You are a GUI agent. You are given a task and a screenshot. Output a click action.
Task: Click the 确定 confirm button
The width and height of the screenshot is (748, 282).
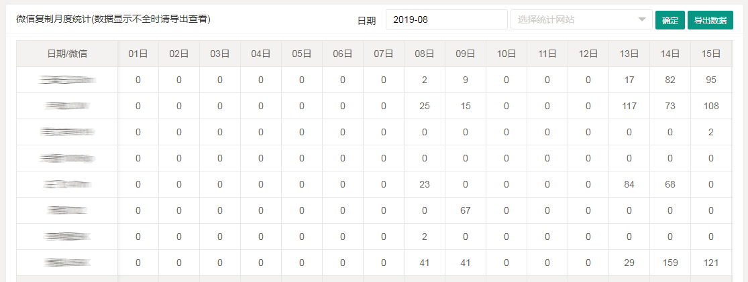[670, 20]
